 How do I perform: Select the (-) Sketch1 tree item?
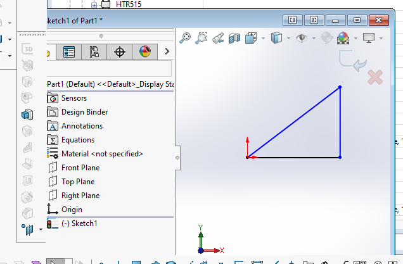[79, 223]
